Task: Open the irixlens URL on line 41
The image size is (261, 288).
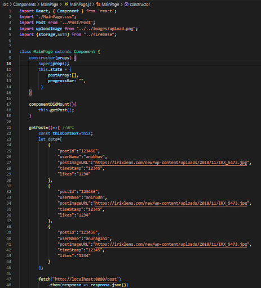Action: click(171, 244)
